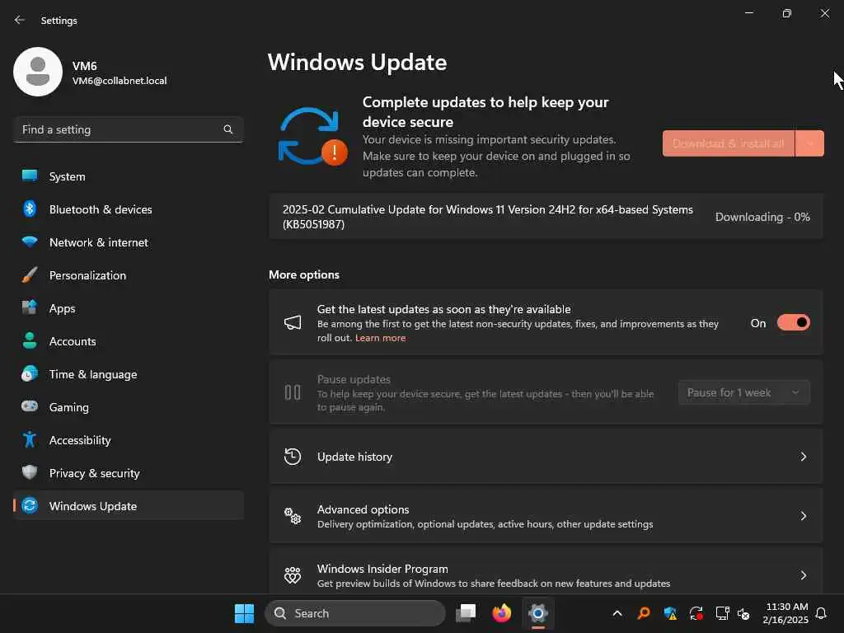The height and width of the screenshot is (633, 844).
Task: Click the Windows Update sync icon in sidebar
Action: click(30, 505)
